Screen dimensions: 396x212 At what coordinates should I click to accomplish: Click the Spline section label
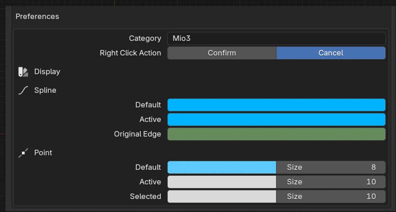pyautogui.click(x=45, y=90)
